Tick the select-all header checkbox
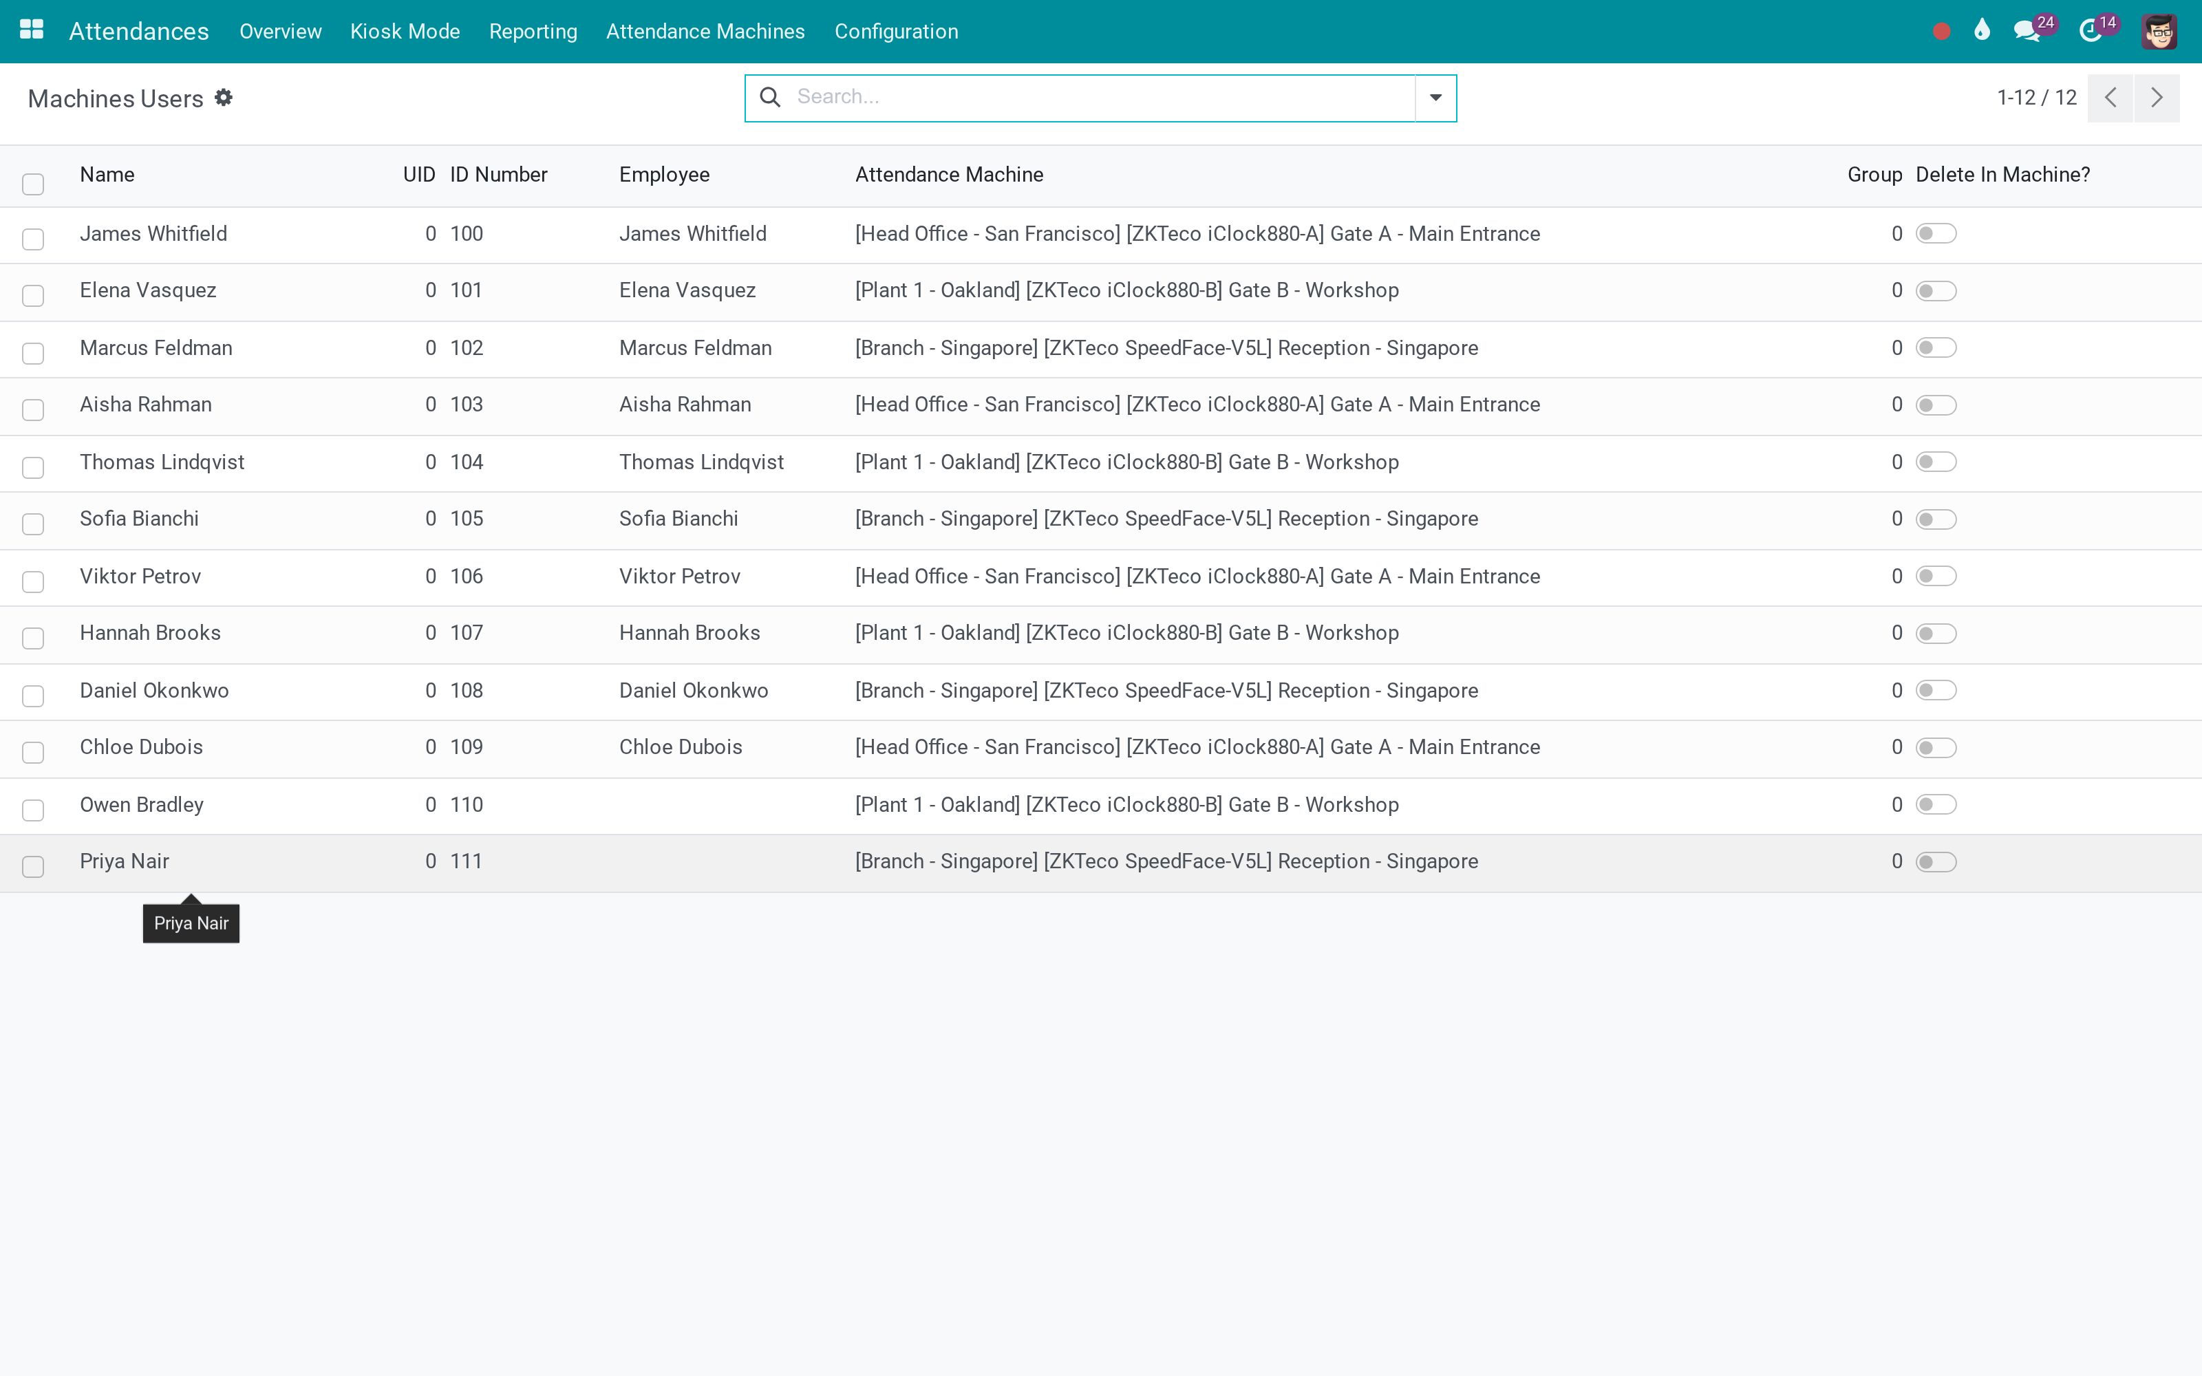 click(x=34, y=184)
